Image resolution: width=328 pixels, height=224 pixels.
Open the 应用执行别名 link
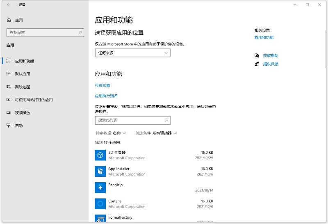click(x=106, y=96)
